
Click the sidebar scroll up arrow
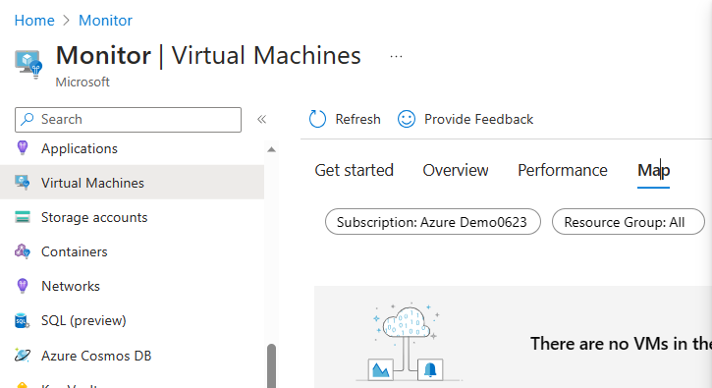[271, 149]
